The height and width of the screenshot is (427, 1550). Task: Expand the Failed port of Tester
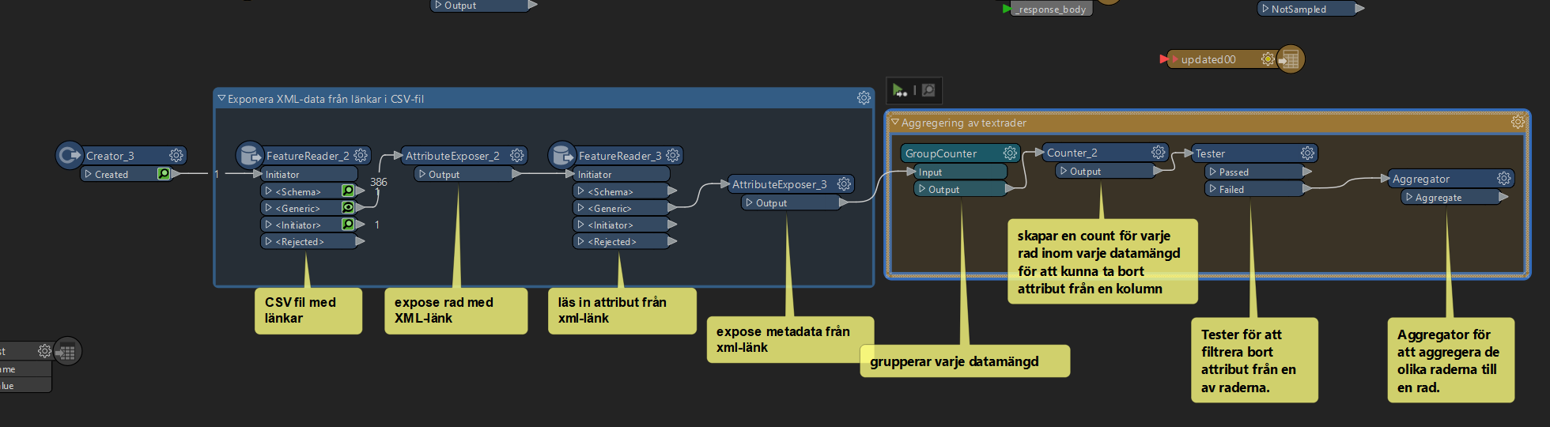(x=1213, y=189)
